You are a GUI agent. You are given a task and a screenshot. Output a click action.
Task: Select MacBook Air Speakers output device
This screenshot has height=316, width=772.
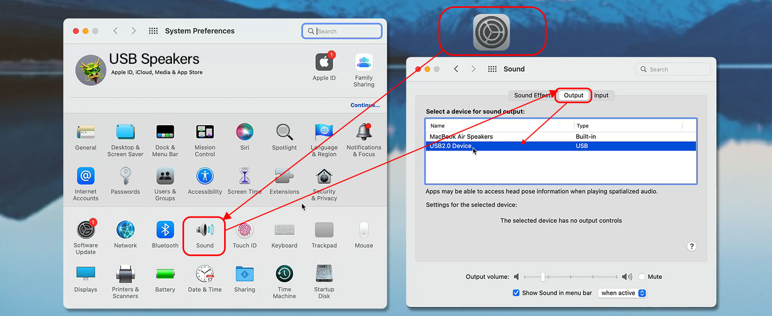[561, 136]
